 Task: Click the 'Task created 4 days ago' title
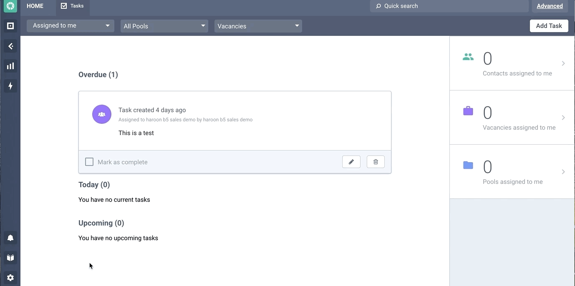click(152, 110)
